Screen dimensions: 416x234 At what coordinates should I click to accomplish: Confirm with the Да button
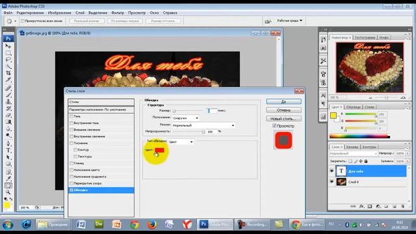[283, 101]
